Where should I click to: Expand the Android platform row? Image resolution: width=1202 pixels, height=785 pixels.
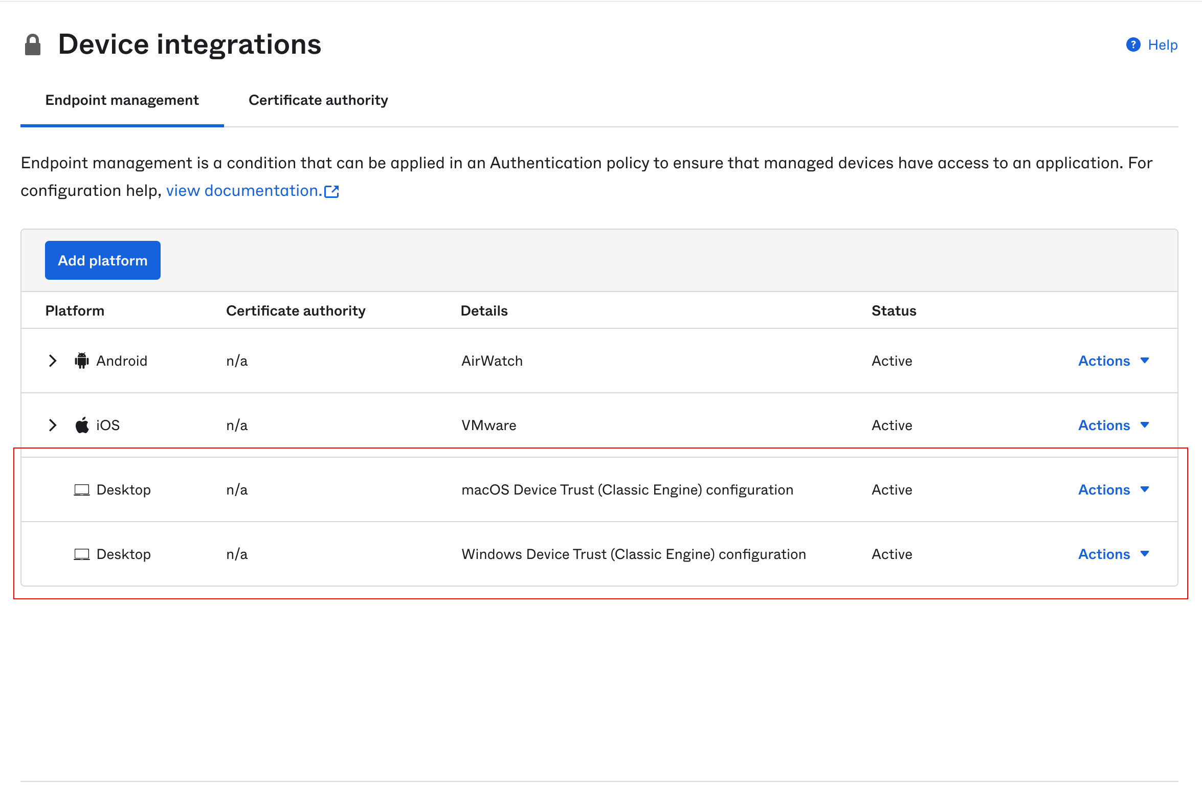52,361
